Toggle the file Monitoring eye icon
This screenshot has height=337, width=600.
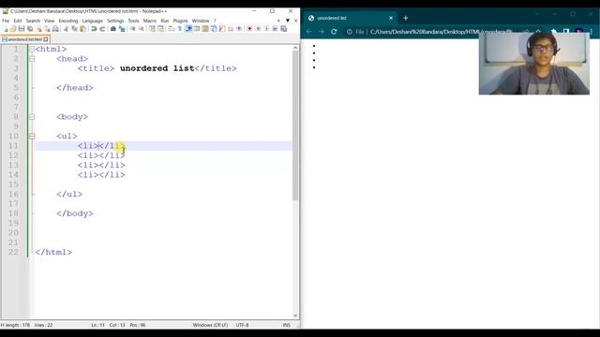coord(239,29)
